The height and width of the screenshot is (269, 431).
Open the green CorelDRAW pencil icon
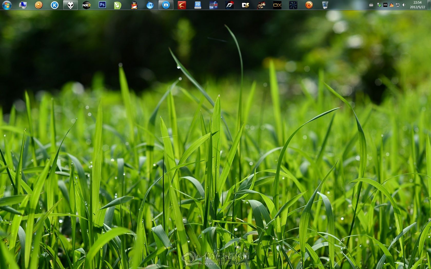118,5
